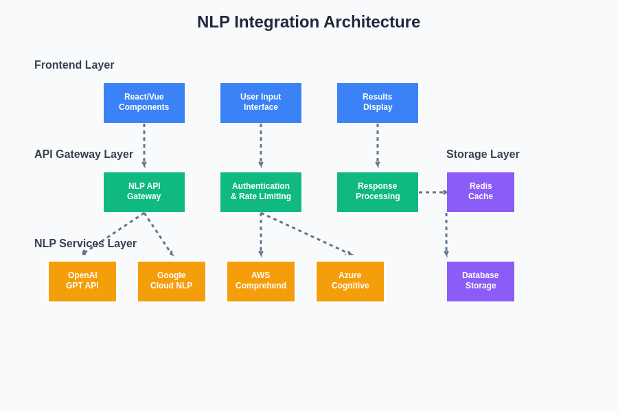
Task: Click the OpenAI GPT API box
Action: [82, 282]
